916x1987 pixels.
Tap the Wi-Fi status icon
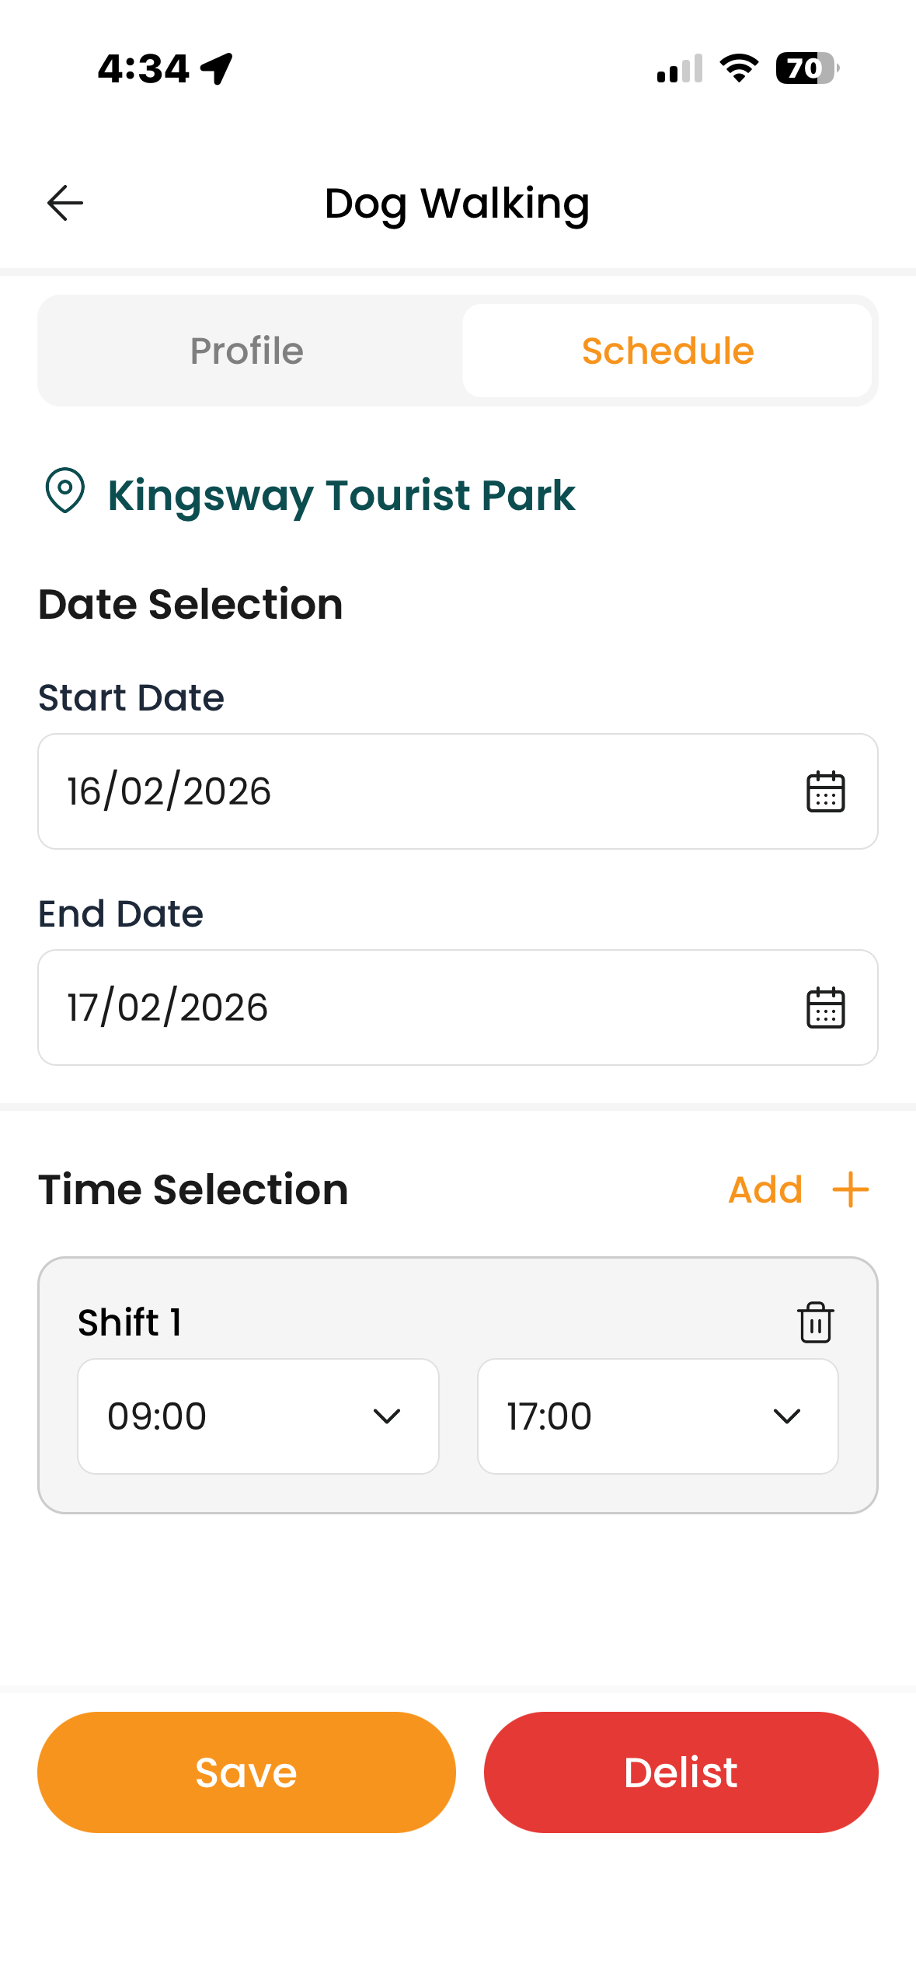pos(739,68)
